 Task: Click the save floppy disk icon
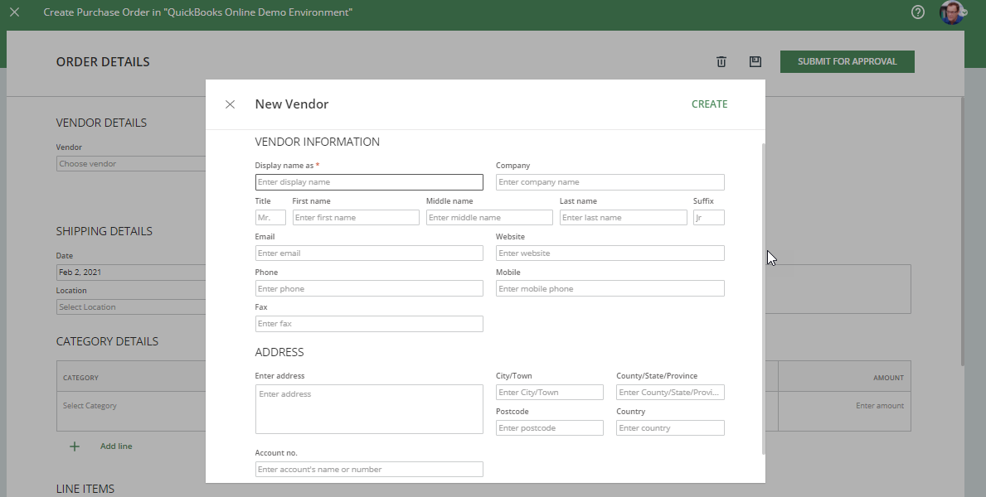755,61
